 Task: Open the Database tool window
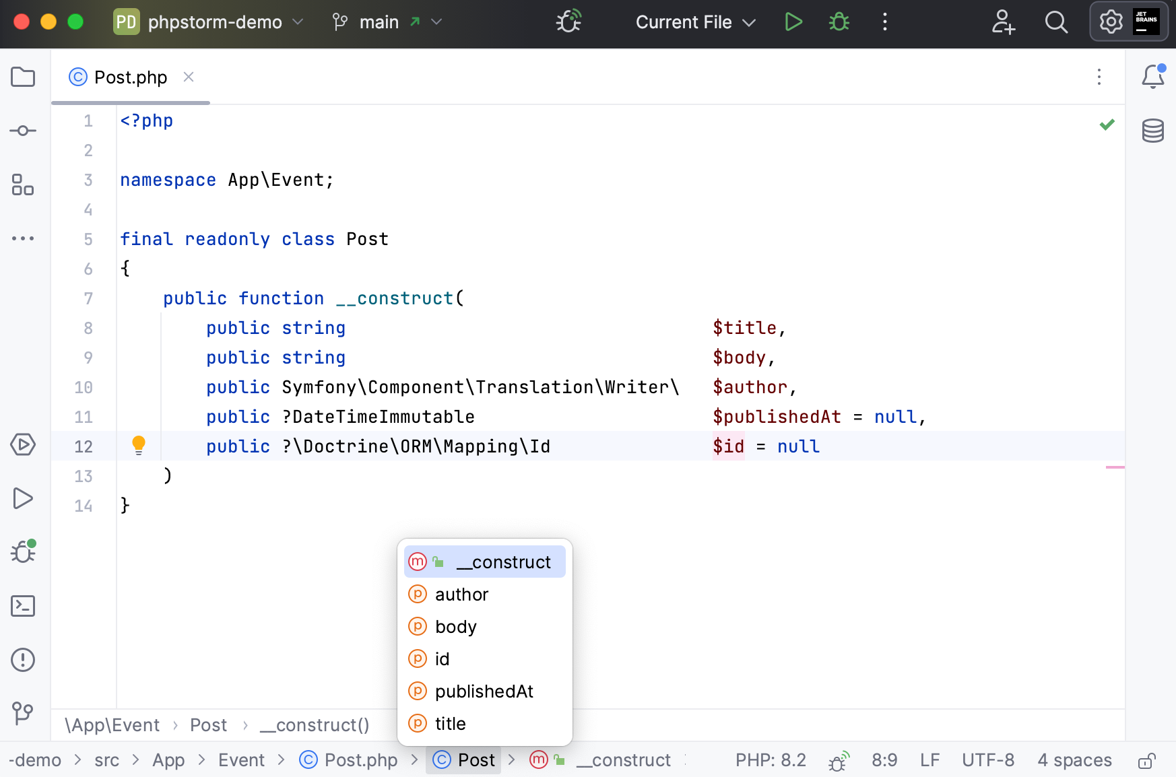(1152, 131)
